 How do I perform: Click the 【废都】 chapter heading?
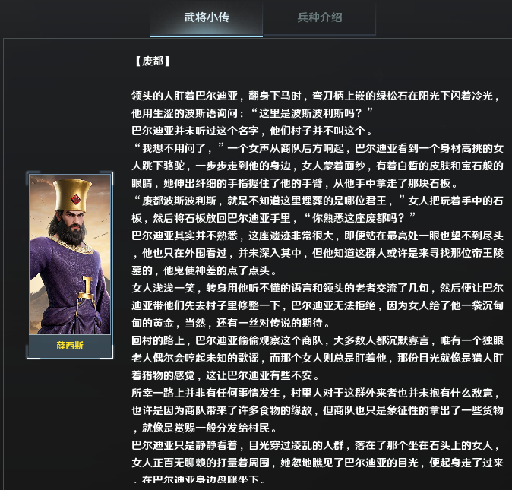(153, 62)
